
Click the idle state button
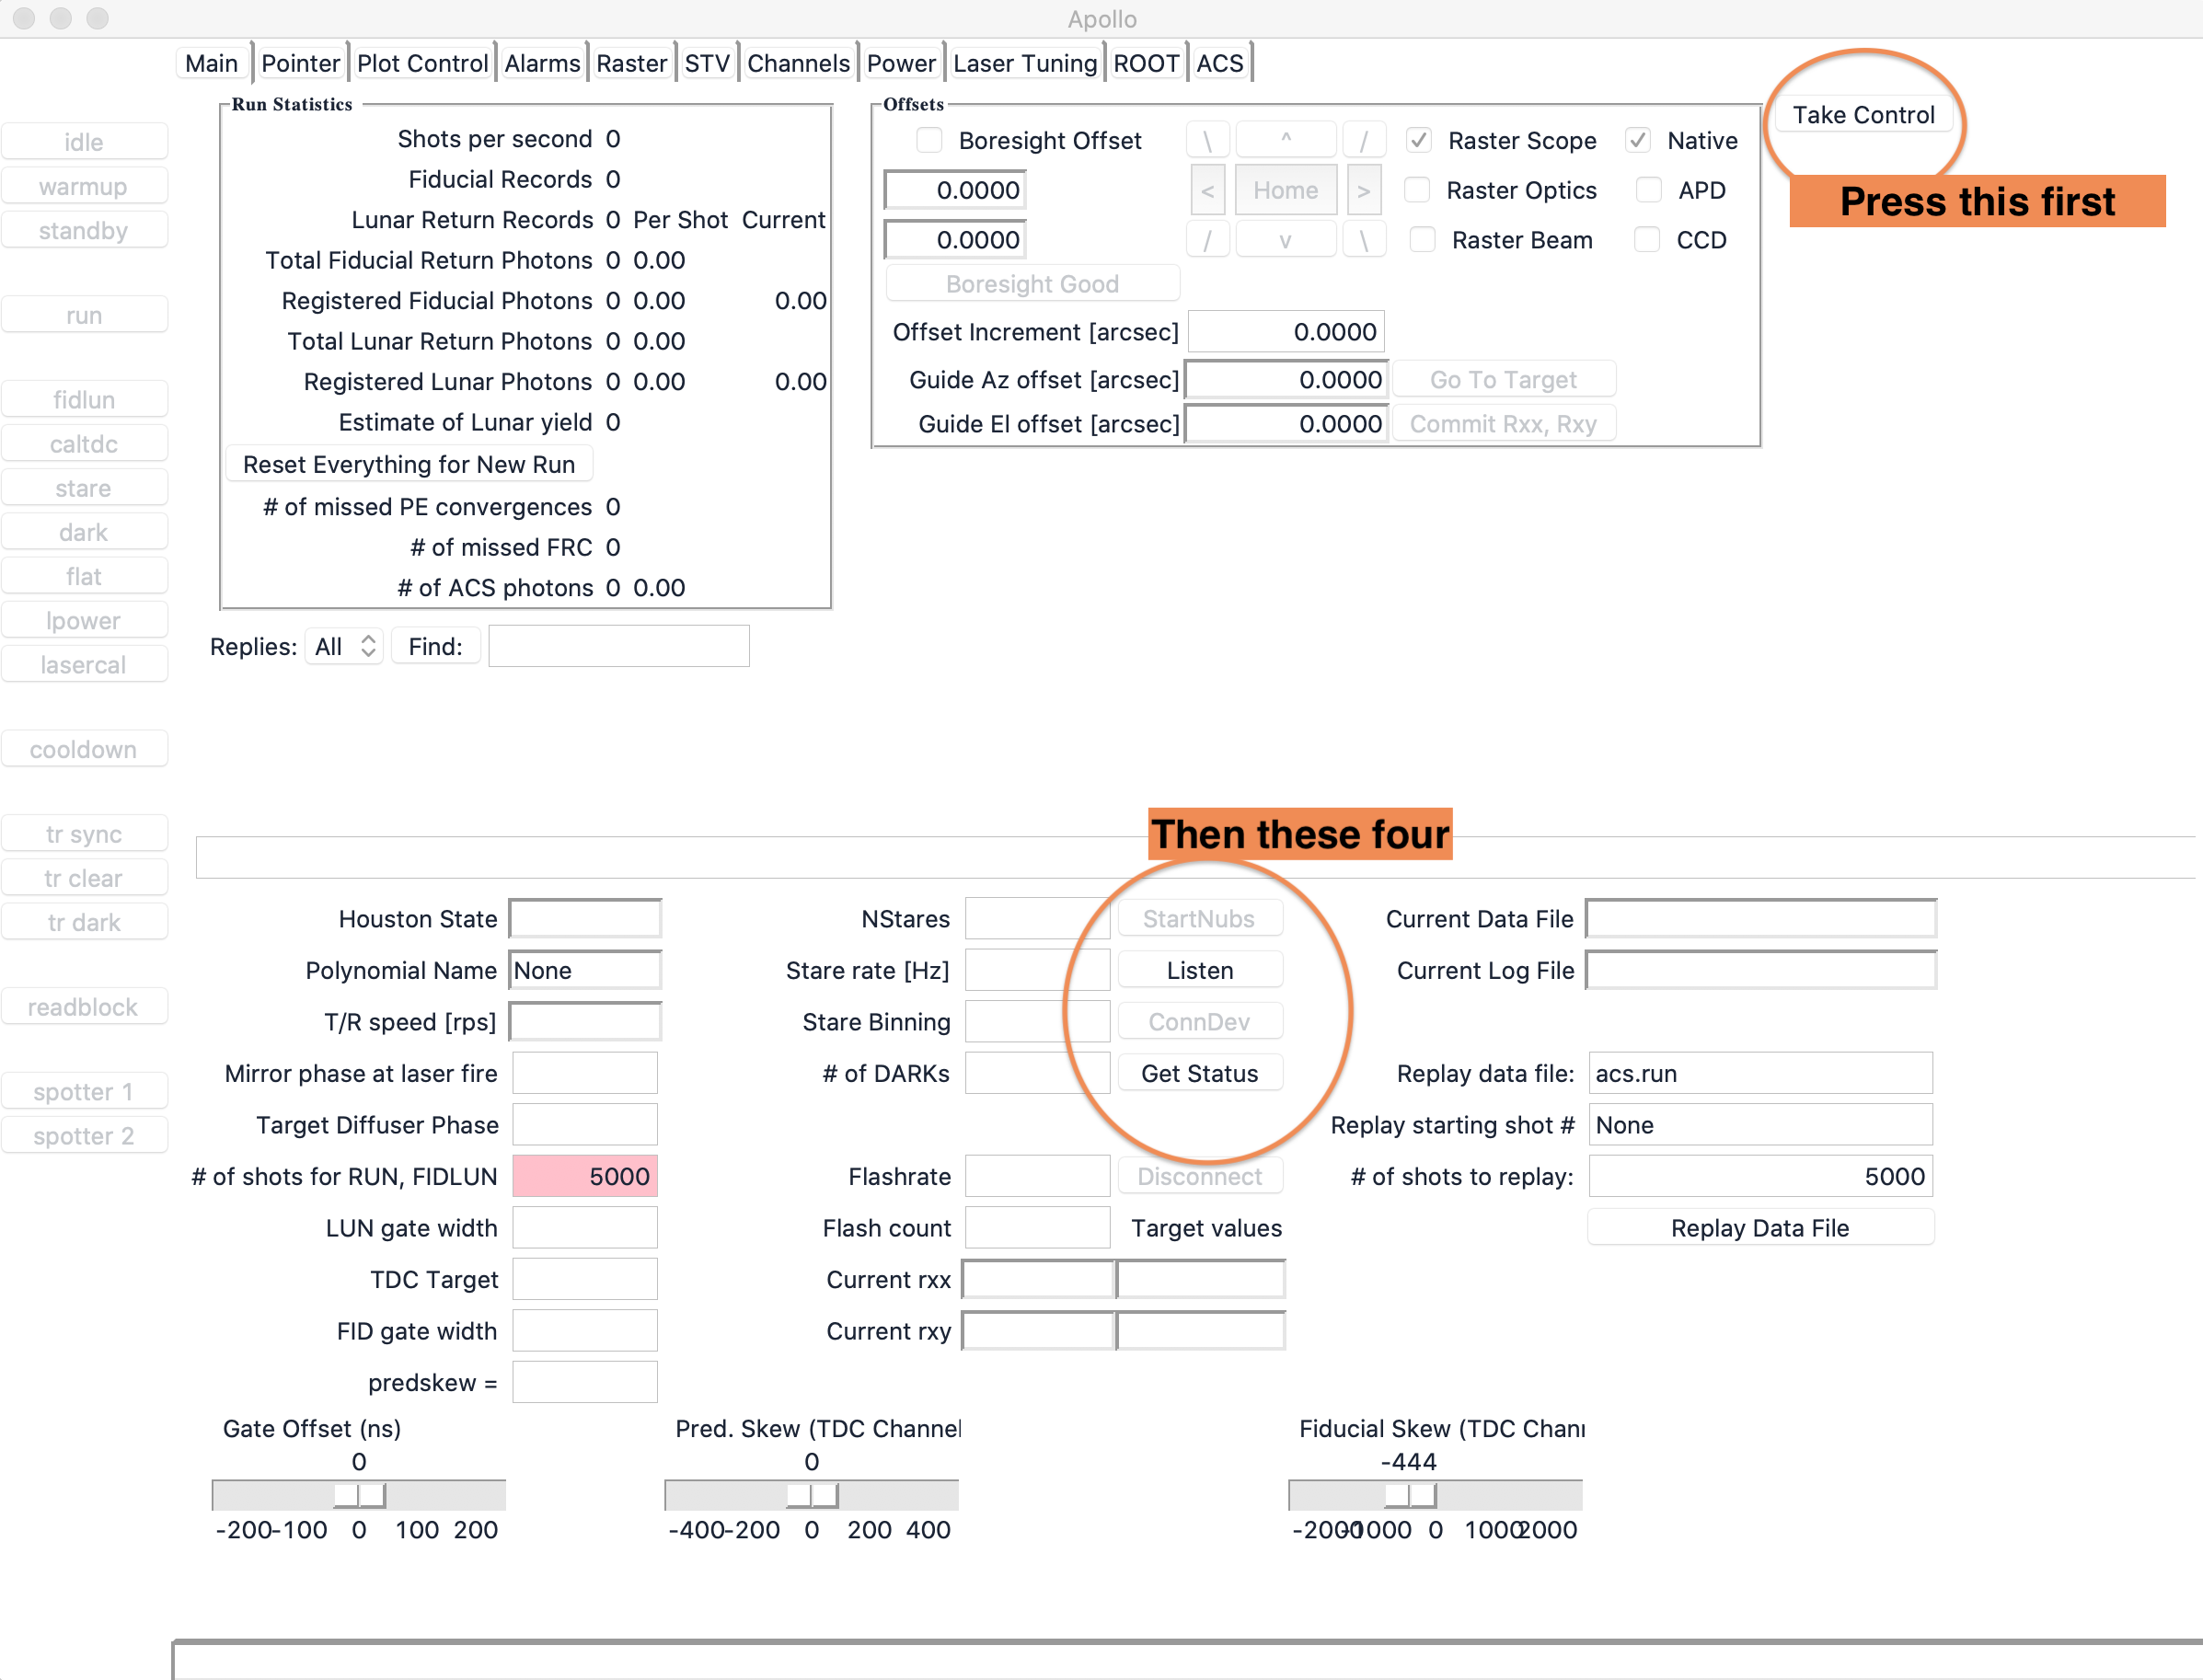coord(84,142)
